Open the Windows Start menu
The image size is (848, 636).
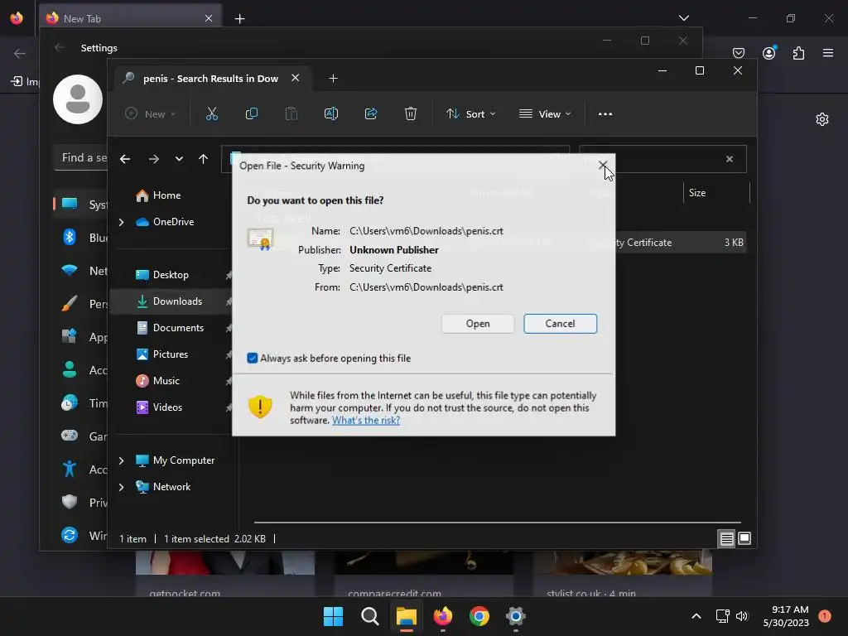(x=333, y=616)
